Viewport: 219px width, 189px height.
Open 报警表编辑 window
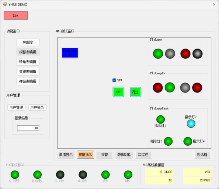tap(28, 52)
